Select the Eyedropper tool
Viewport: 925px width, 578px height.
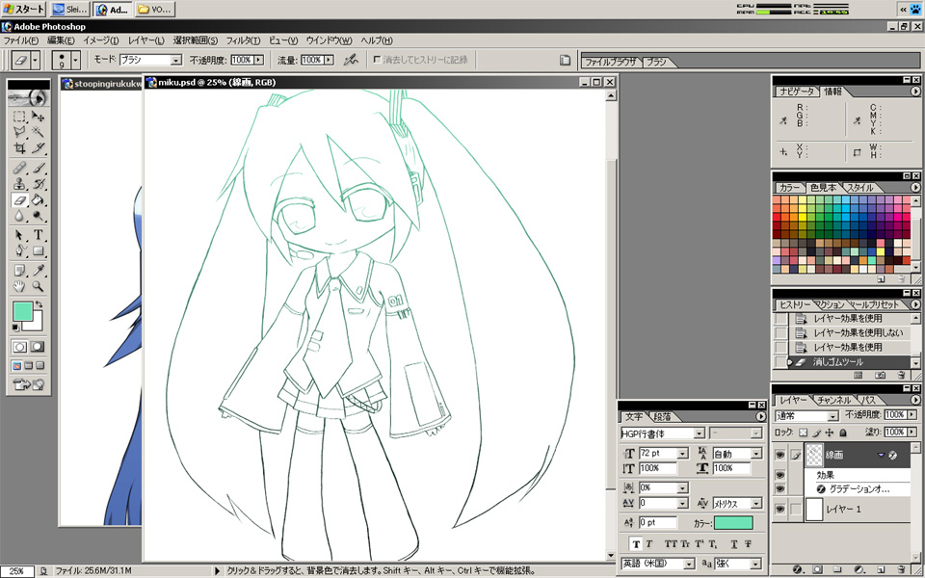click(38, 271)
